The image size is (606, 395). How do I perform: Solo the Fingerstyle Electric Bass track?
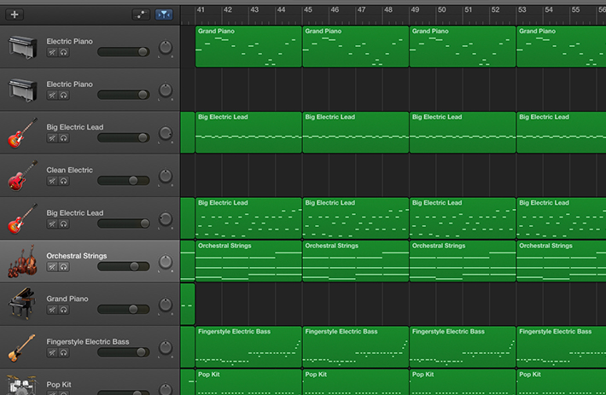point(63,352)
